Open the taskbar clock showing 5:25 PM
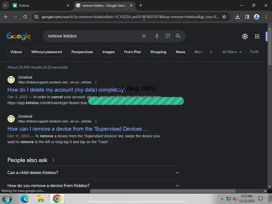 point(247,199)
